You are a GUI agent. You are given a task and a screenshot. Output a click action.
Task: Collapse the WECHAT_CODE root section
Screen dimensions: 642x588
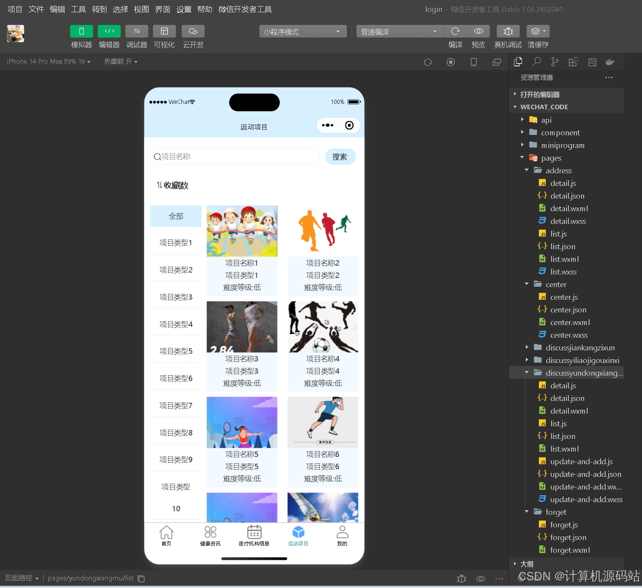tap(566, 107)
